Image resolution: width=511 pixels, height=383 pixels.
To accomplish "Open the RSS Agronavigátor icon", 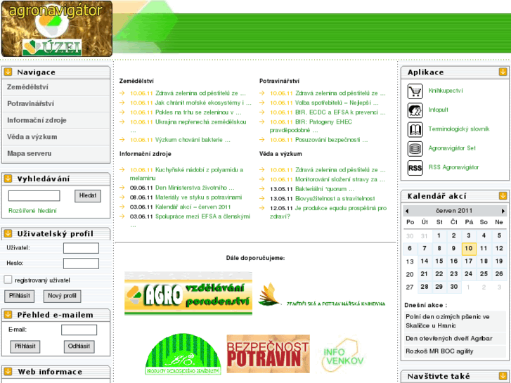I will click(415, 168).
